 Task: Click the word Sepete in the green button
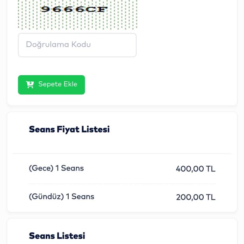tap(50, 84)
